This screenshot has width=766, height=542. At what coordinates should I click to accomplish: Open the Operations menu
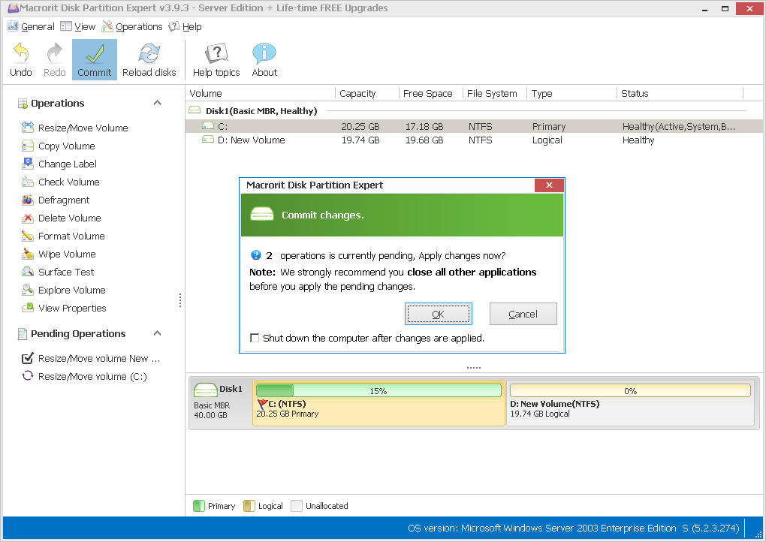click(x=132, y=26)
